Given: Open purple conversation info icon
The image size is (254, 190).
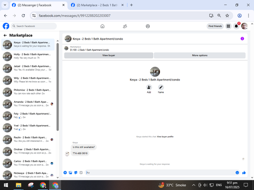Looking at the screenshot, I should pos(242,39).
